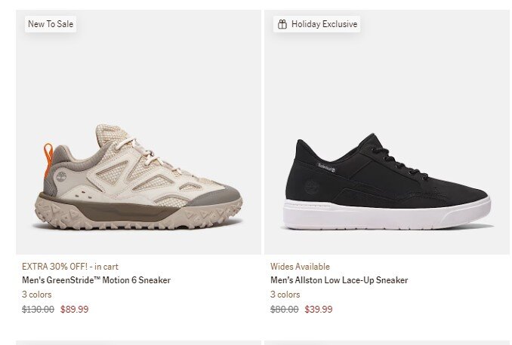Select the Holiday Exclusive badge label

pyautogui.click(x=324, y=24)
